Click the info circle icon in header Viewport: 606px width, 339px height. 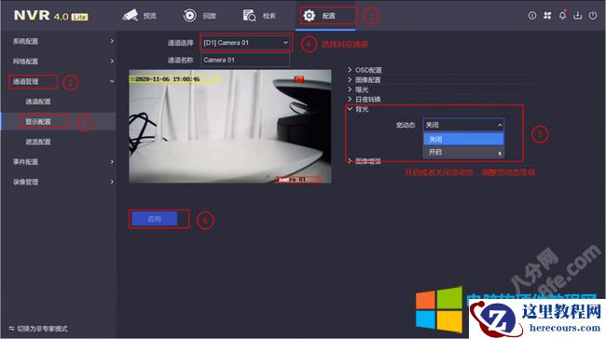[x=532, y=16]
